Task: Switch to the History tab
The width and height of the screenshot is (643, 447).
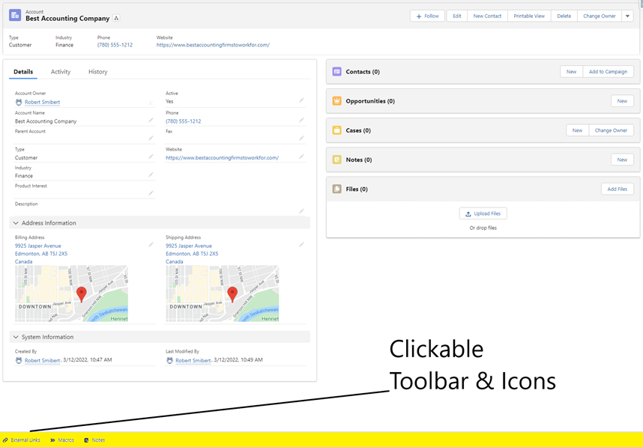Action: 98,72
